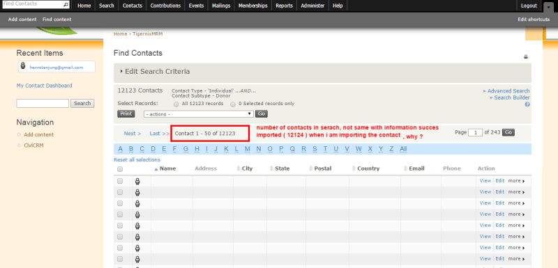Screen dimensions: 558x268
Task: Open the Home menu
Action: 84,6
